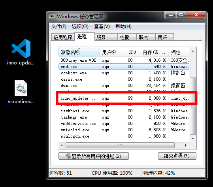213x187 pixels.
Task: Open the 查看(V) menu
Action: coord(102,26)
